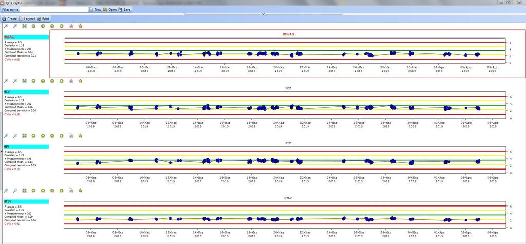Fit HTLV graph to full extent
The image size is (526, 244).
point(25,190)
